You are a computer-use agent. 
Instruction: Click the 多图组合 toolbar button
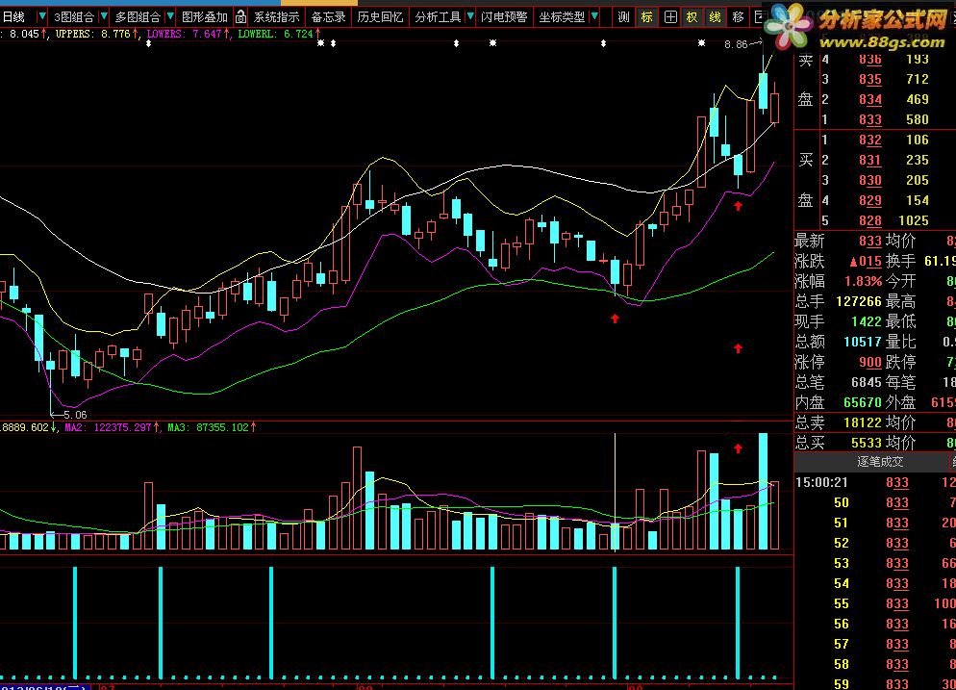coord(138,17)
